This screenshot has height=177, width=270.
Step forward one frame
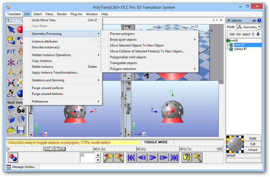tap(163, 158)
